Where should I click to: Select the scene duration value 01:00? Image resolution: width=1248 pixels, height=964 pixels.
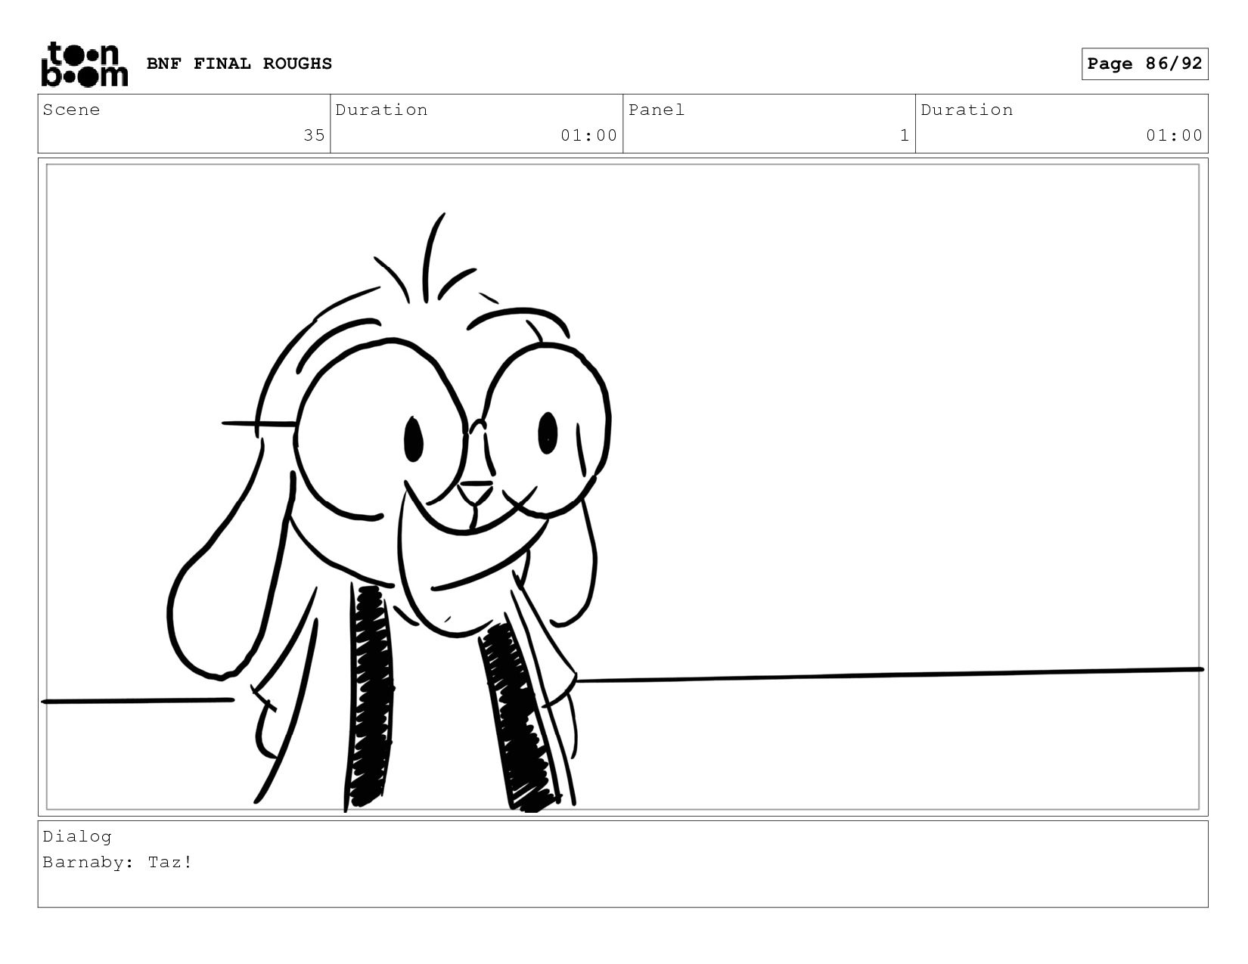tap(588, 135)
